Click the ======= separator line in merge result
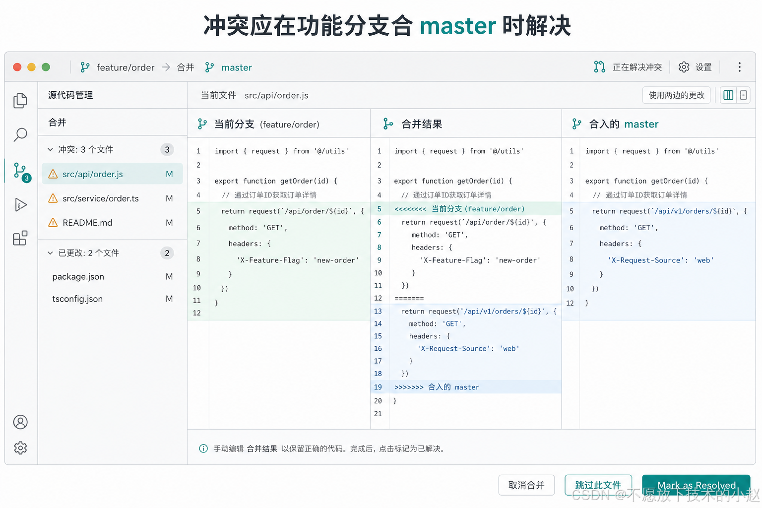 click(409, 298)
